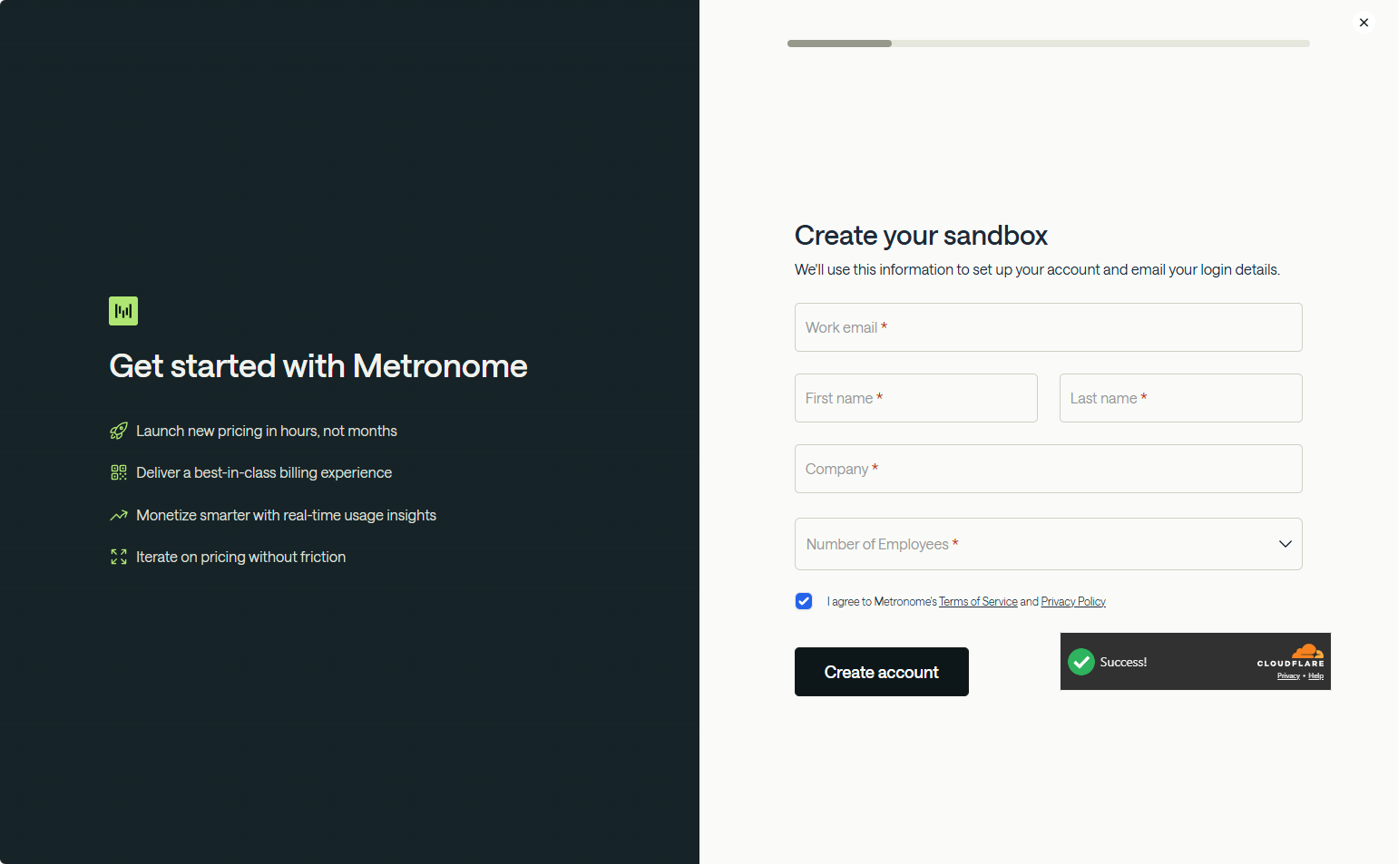This screenshot has height=864, width=1398.
Task: Uncheck the Terms of Service agreement checkbox
Action: coord(804,600)
